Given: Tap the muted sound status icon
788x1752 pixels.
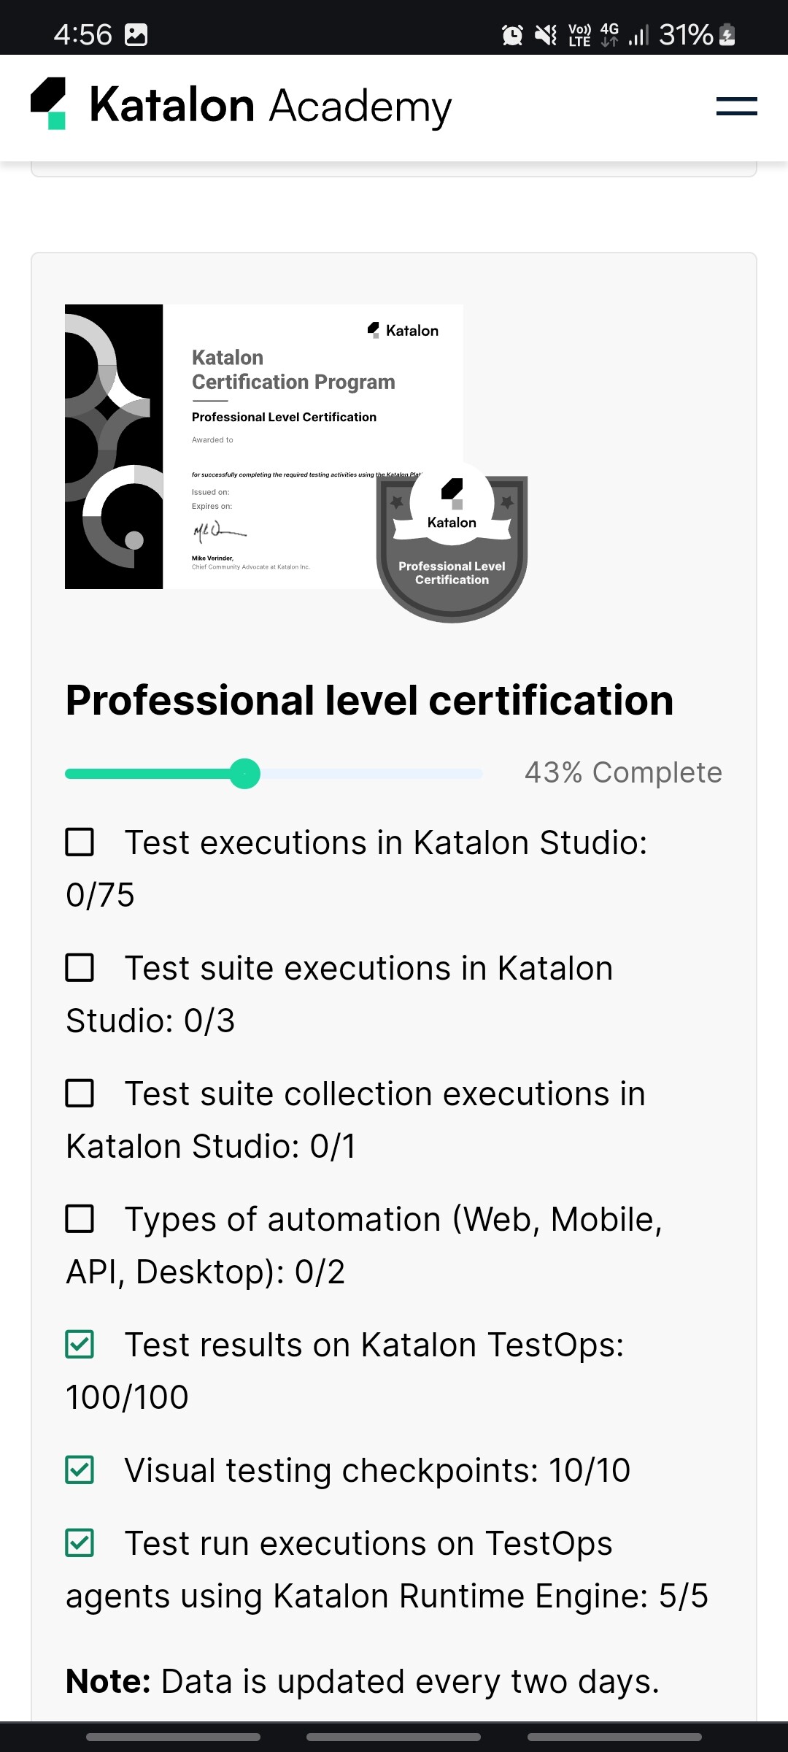Looking at the screenshot, I should pyautogui.click(x=546, y=34).
